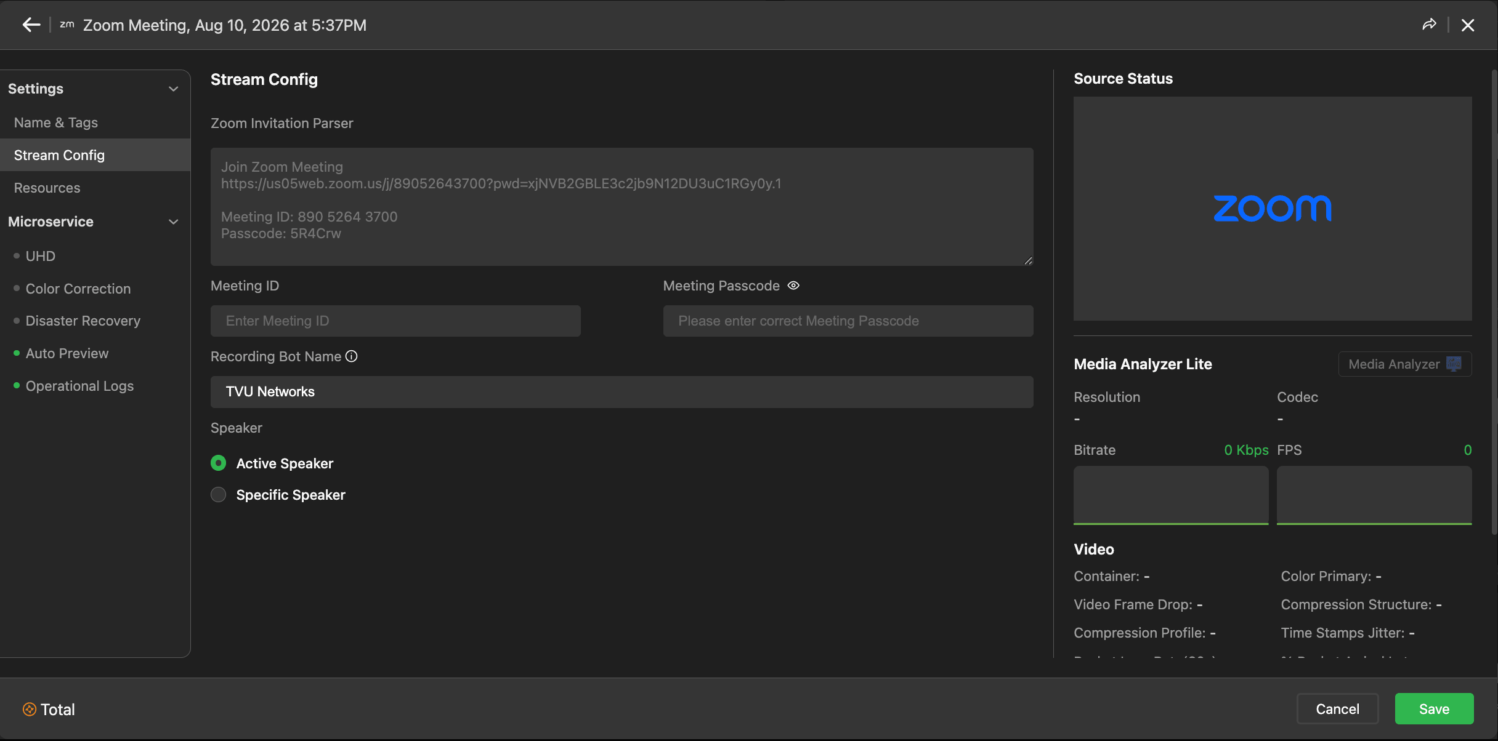Click the 0 Kbps bitrate value
1498x741 pixels.
[1246, 450]
